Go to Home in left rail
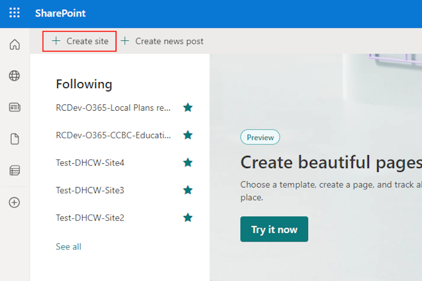Viewport: 422px width, 281px height. click(15, 44)
